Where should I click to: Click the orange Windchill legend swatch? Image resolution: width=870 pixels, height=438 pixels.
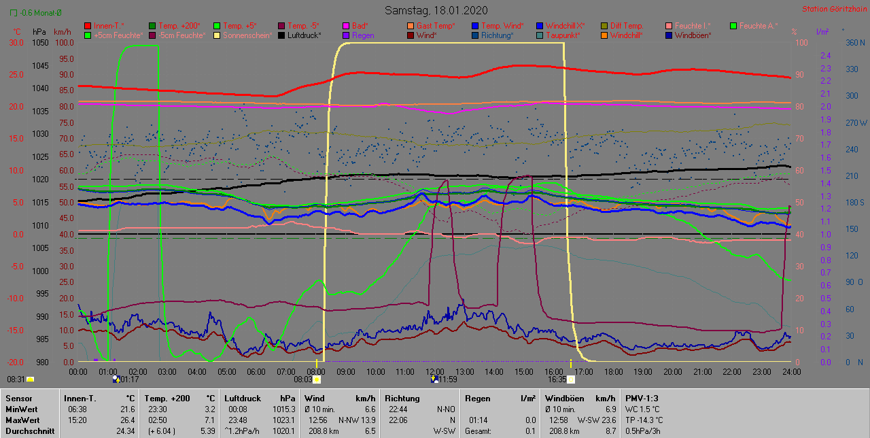click(x=604, y=35)
